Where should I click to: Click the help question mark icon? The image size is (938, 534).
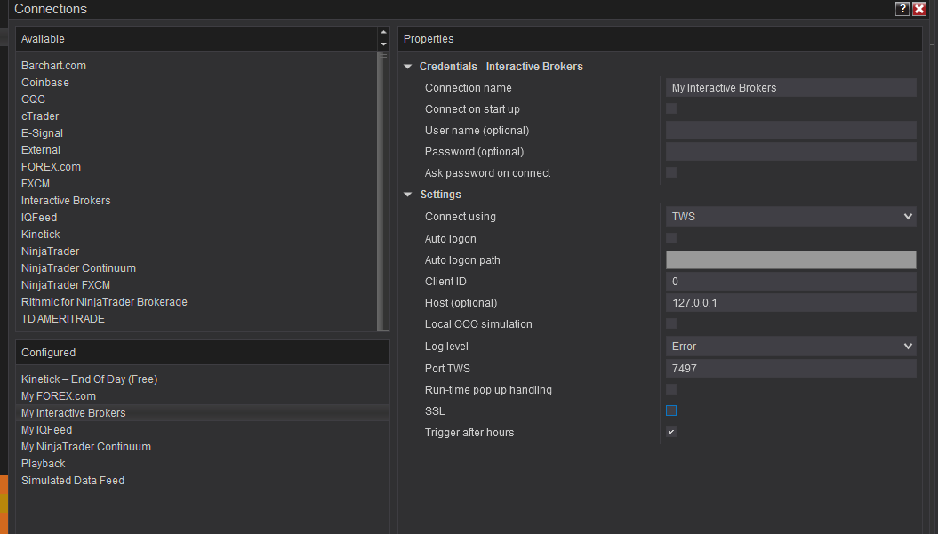coord(902,9)
